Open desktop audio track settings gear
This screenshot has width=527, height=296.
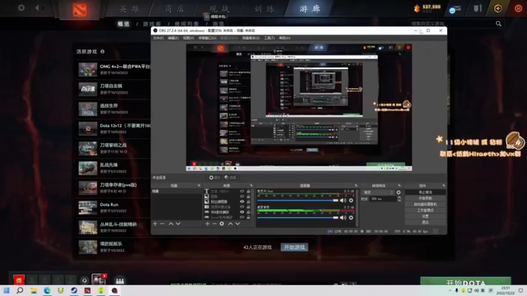351,218
